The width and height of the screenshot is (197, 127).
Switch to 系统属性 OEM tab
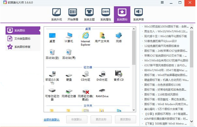click(x=106, y=15)
